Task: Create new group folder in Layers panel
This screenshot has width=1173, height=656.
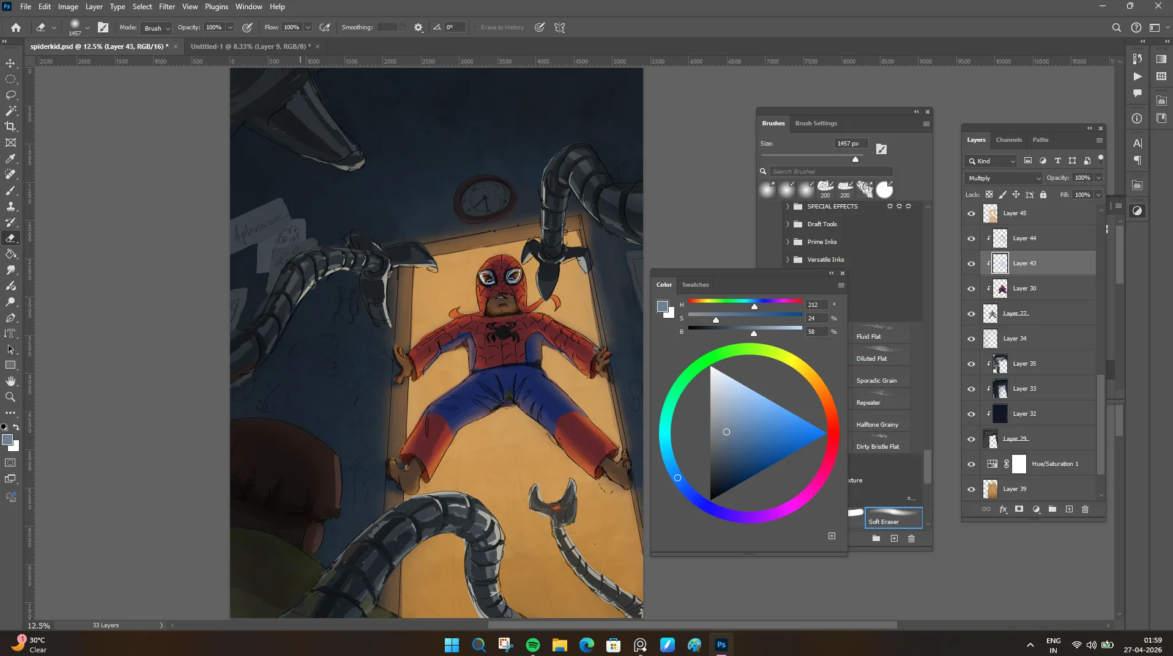Action: pyautogui.click(x=1052, y=509)
